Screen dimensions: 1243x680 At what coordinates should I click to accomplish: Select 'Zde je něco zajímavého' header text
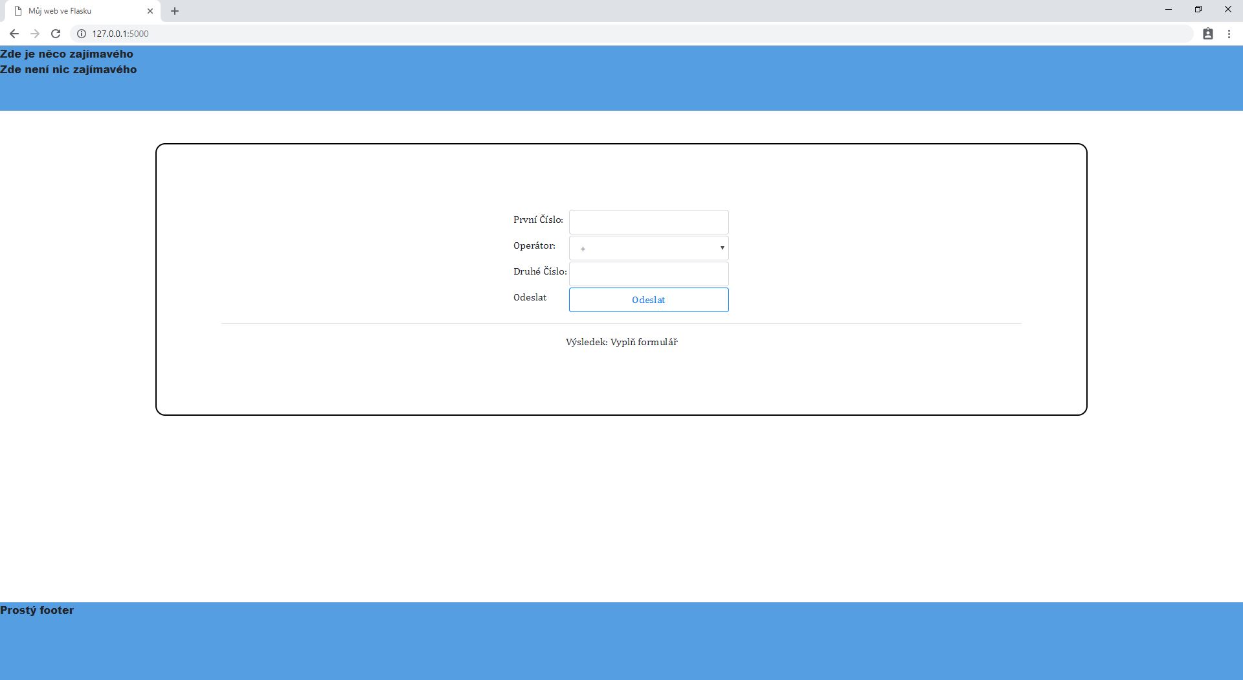point(67,54)
